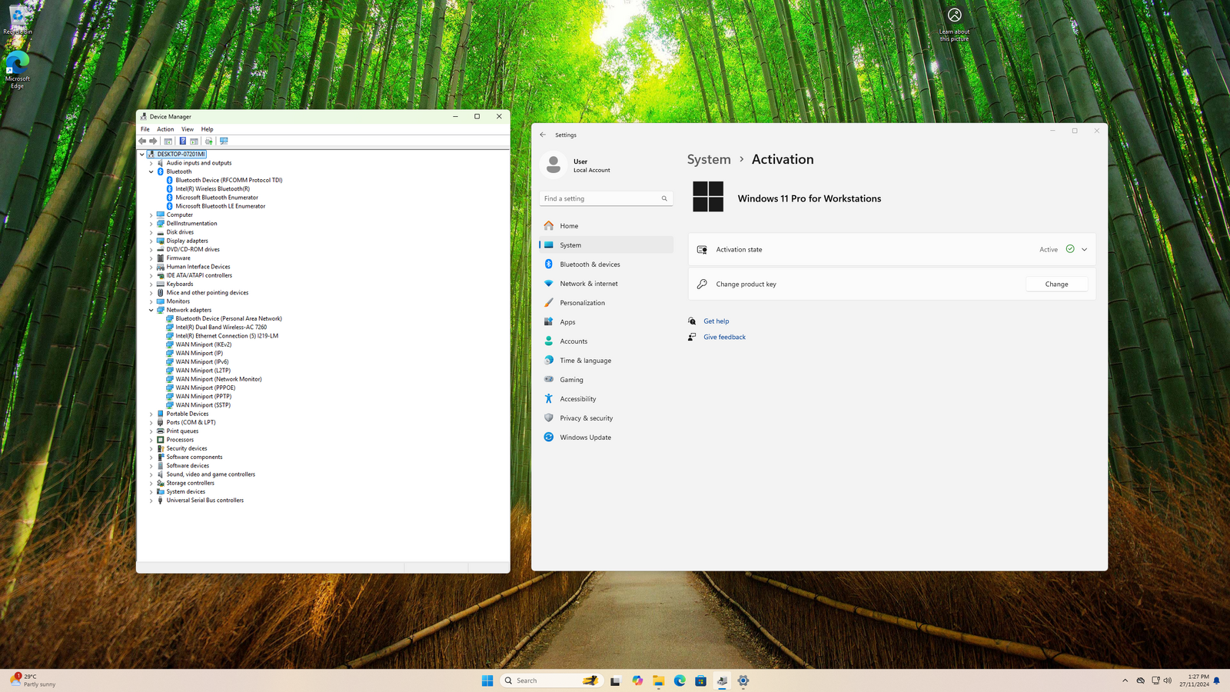Open Privacy & security settings
This screenshot has height=692, width=1230.
607,418
